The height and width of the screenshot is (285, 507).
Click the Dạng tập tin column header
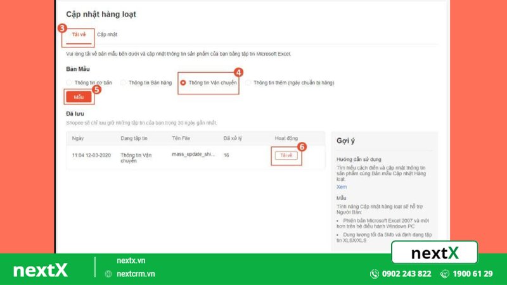(x=134, y=138)
